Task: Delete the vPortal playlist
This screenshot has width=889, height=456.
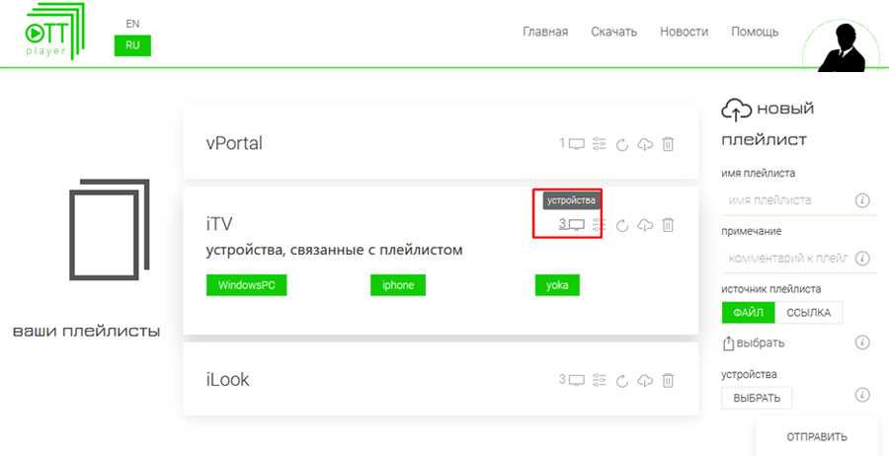Action: tap(668, 144)
